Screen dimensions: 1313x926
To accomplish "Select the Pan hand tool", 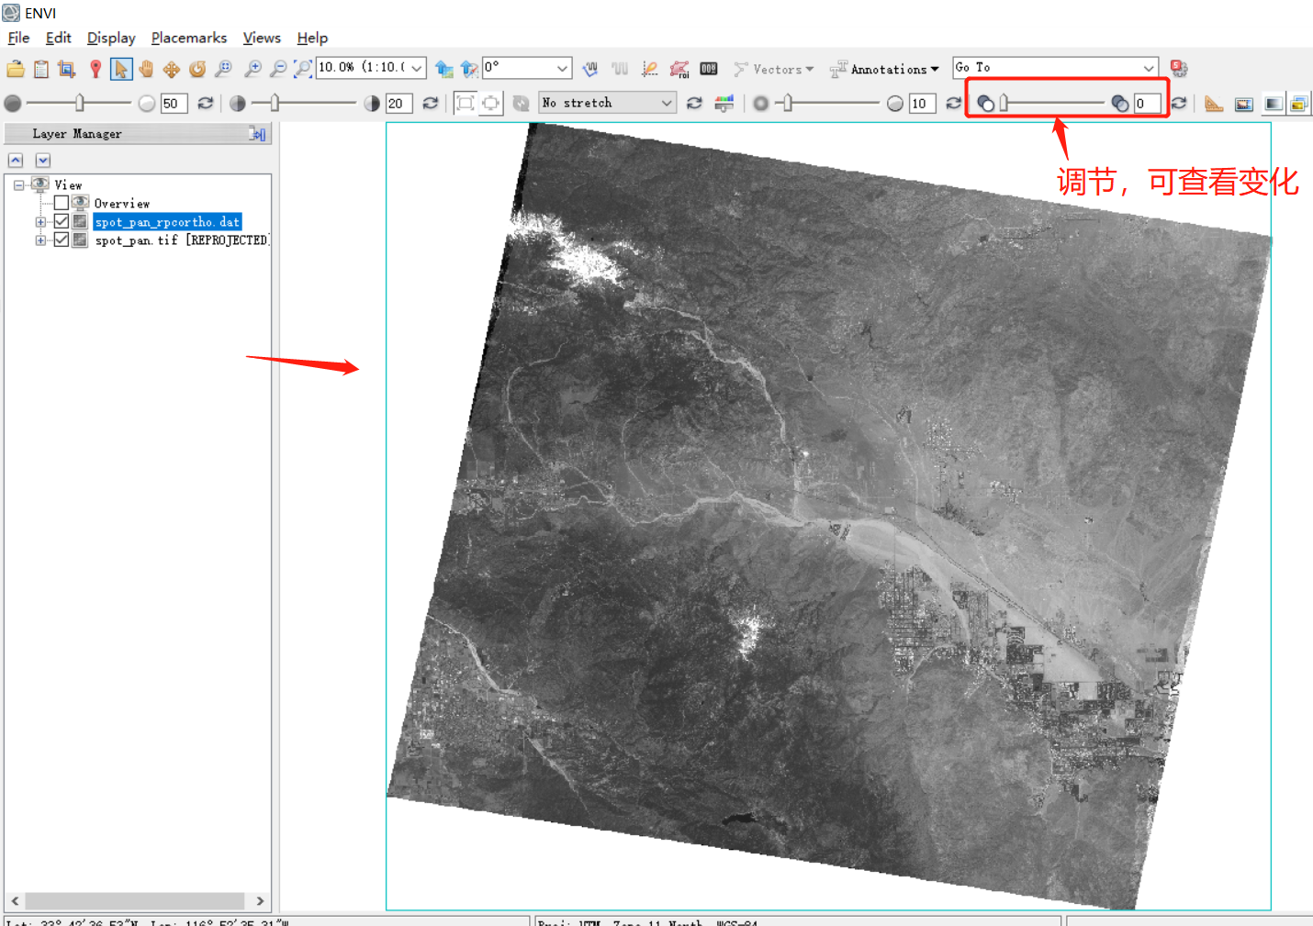I will [146, 69].
